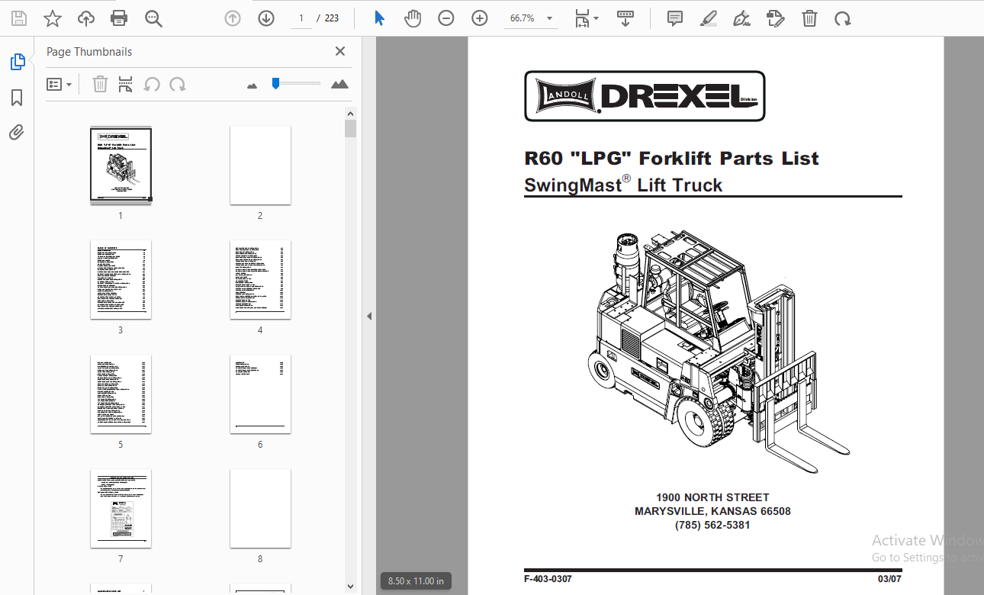Select page 4 thumbnail

(x=260, y=279)
